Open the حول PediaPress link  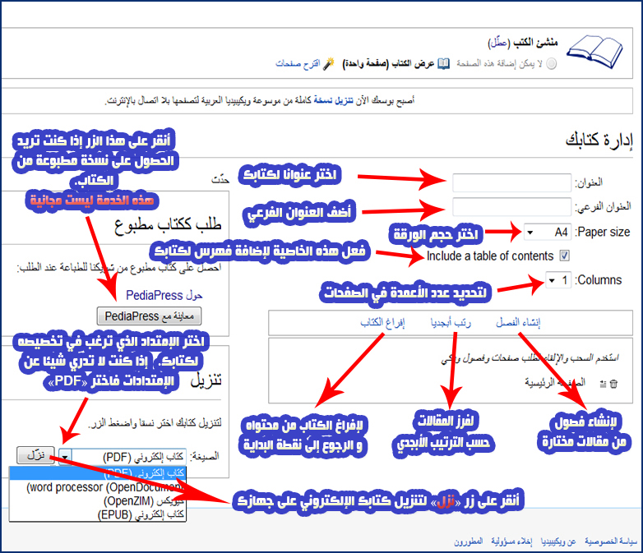pyautogui.click(x=164, y=295)
